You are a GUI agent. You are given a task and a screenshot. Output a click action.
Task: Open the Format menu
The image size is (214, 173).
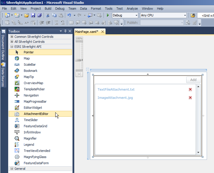[x=96, y=9]
